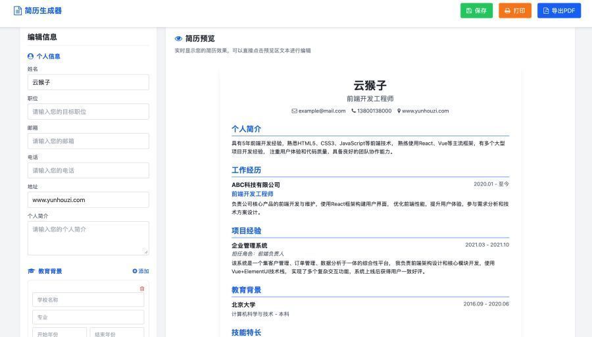592x337 pixels.
Task: Click the envelope icon beside example@mail.com
Action: 294,111
